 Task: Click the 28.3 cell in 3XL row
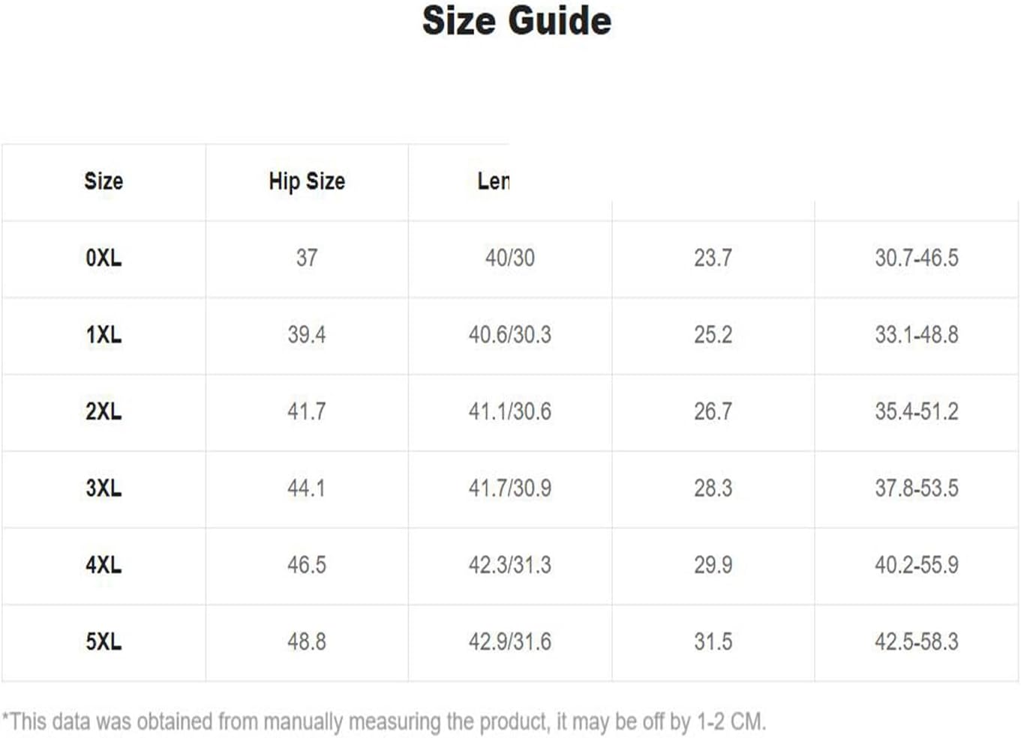click(713, 489)
